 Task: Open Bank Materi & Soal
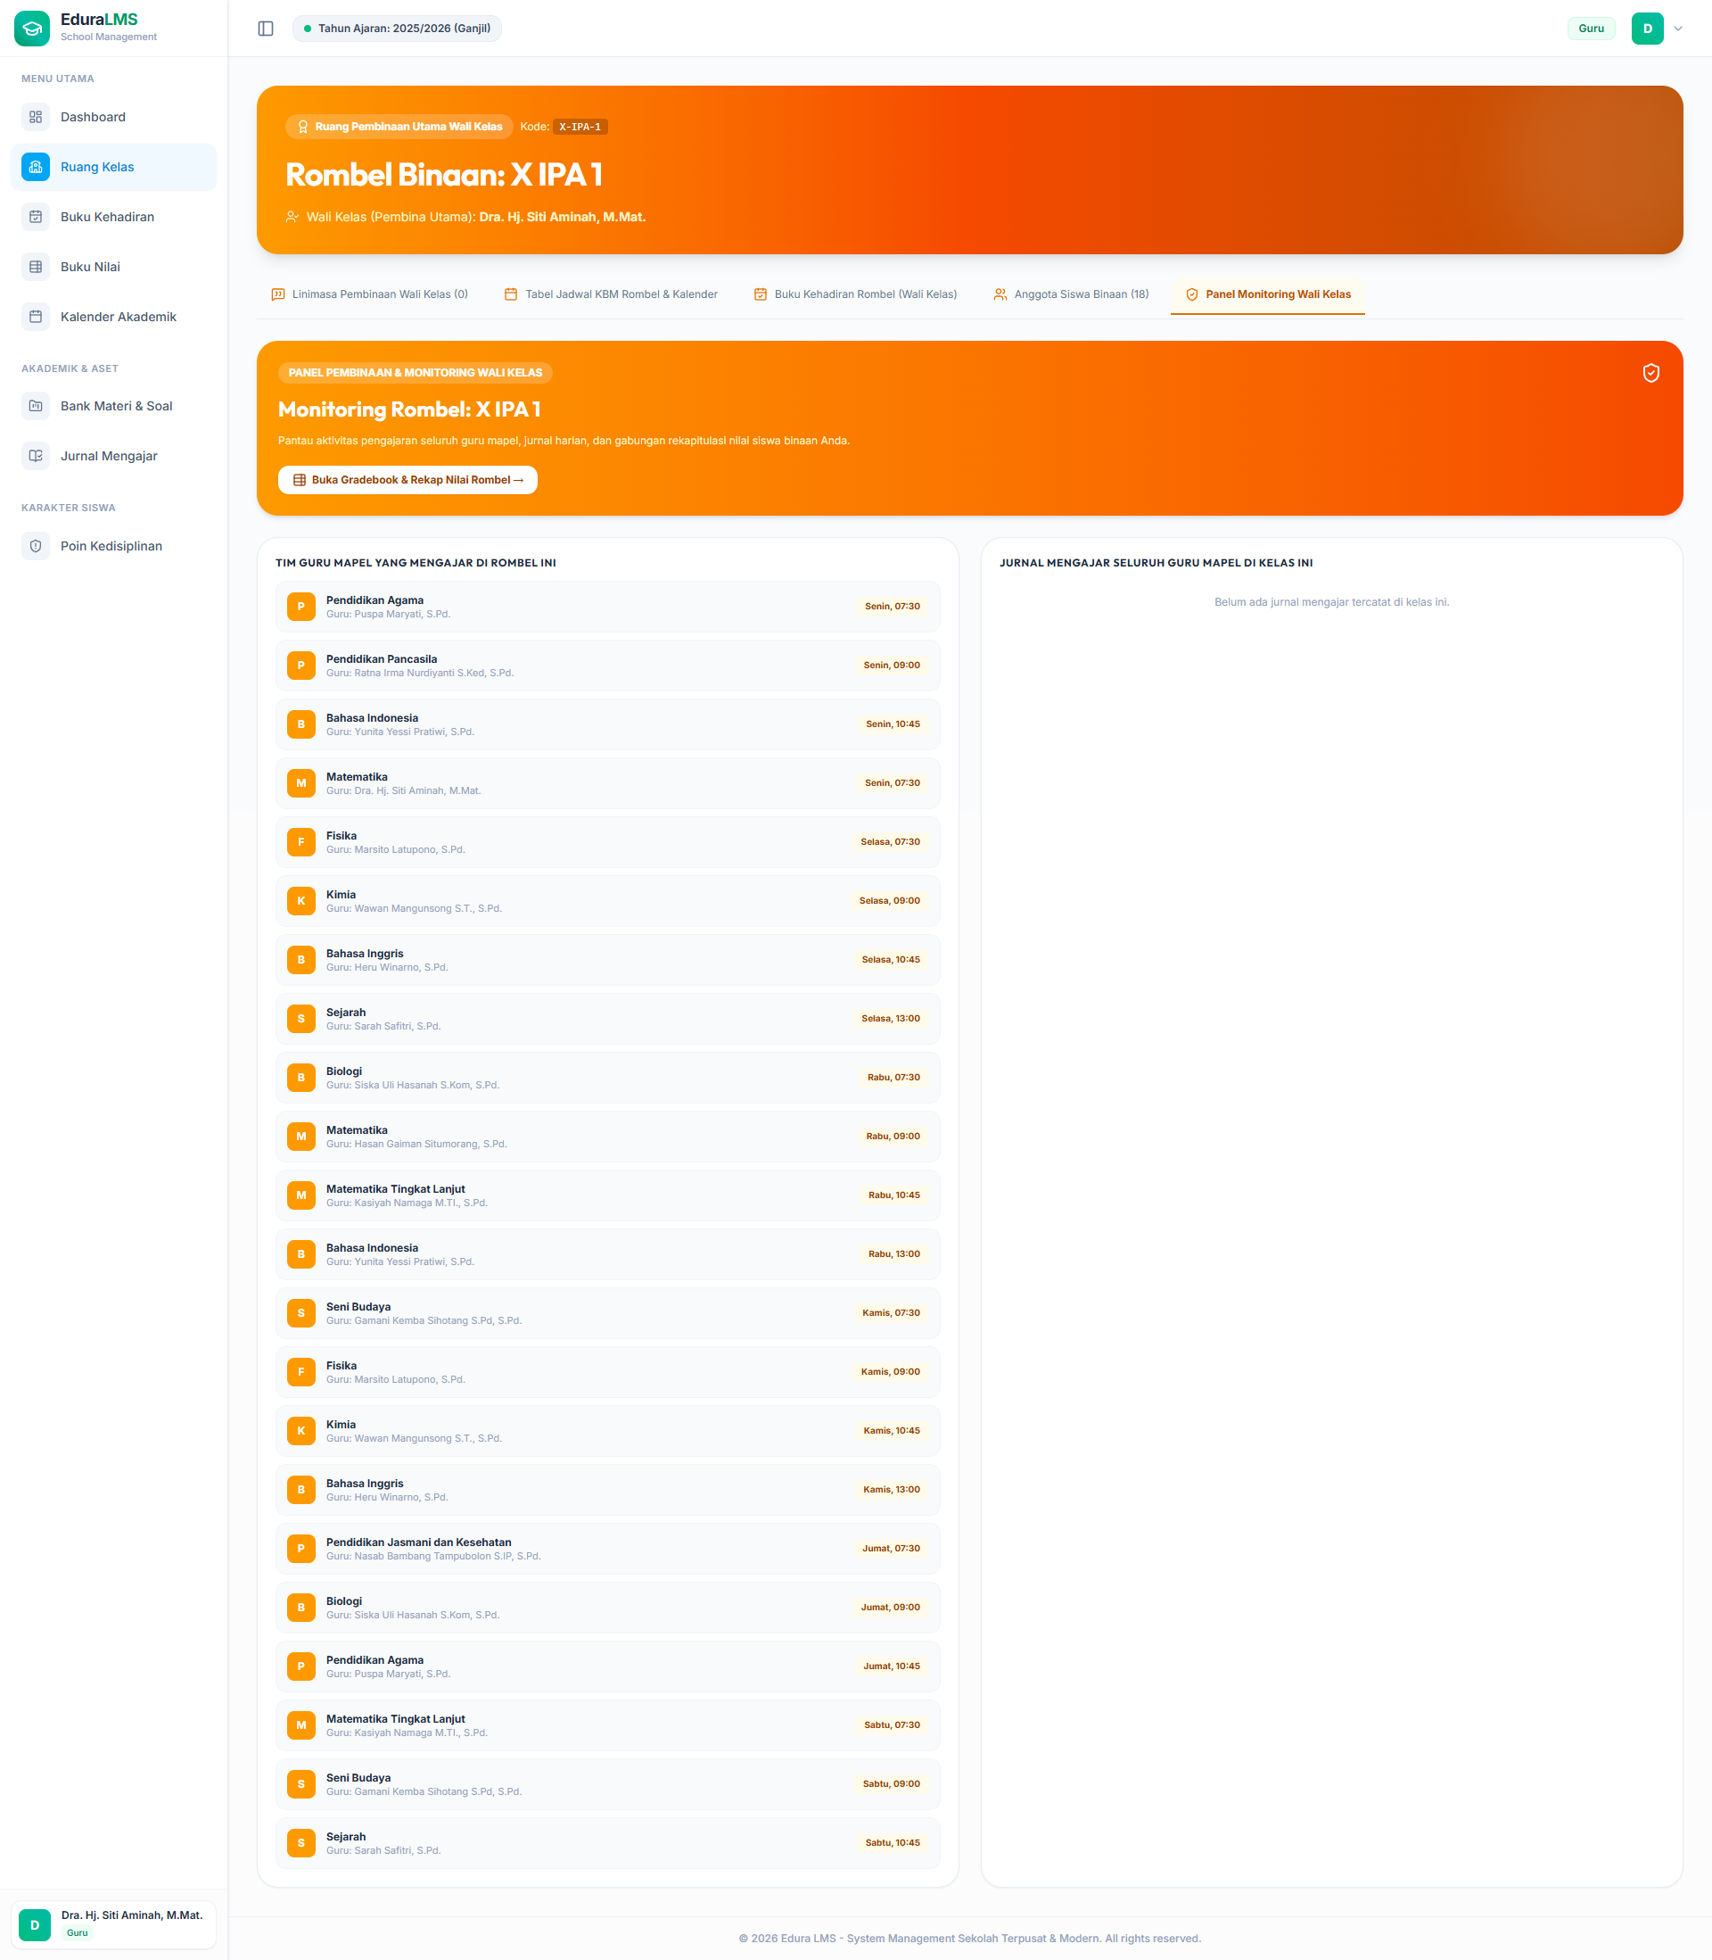click(x=114, y=406)
